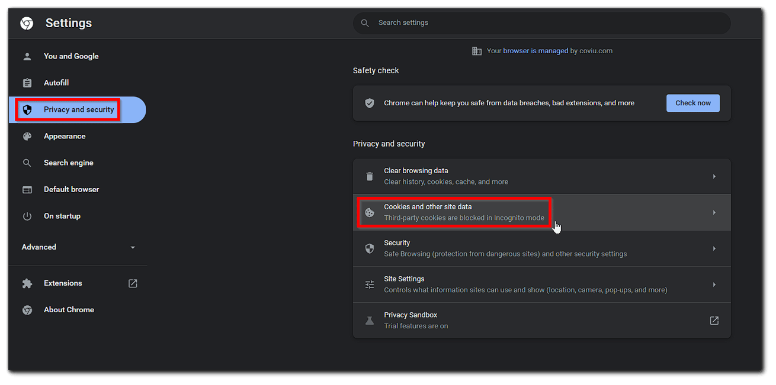Screen dimensions: 776x385
Task: Click the cookie icon in Cookies row
Action: (x=370, y=212)
